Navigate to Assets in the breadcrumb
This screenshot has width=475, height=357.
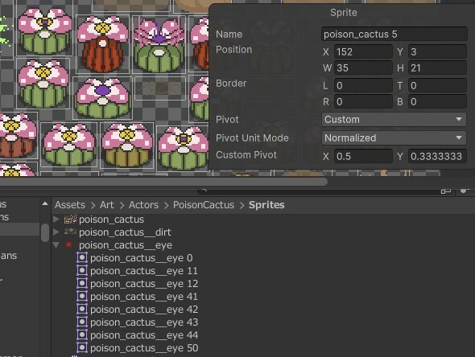click(x=70, y=205)
